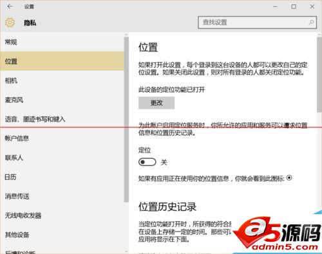Screen dimensions: 322x254
Task: Click the sidebar vertical scrollbar
Action: pyautogui.click(x=126, y=119)
